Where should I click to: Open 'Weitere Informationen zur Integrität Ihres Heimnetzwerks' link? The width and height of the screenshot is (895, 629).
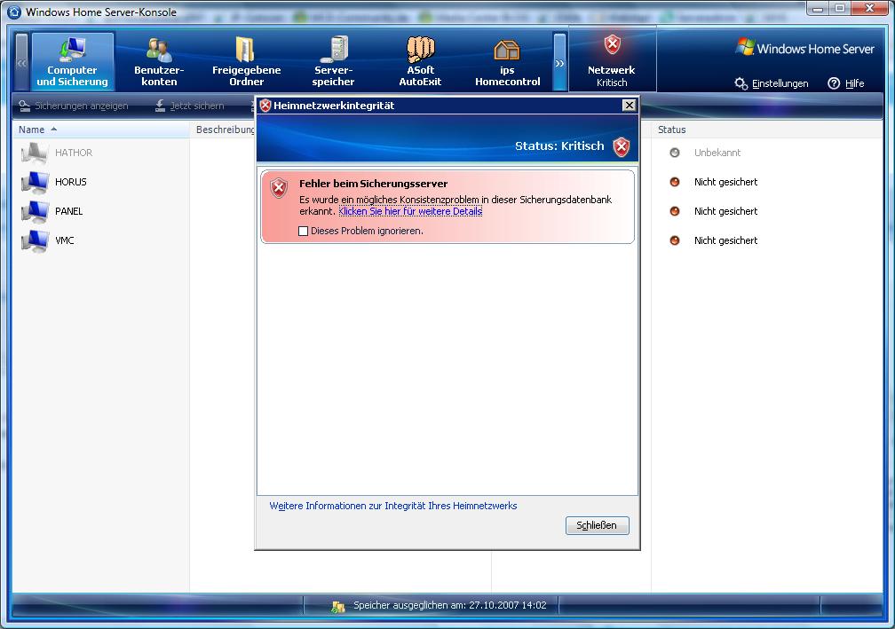[393, 506]
